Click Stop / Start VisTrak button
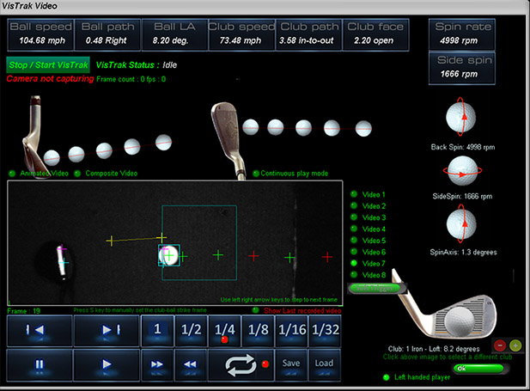Image resolution: width=530 pixels, height=391 pixels. pyautogui.click(x=48, y=64)
